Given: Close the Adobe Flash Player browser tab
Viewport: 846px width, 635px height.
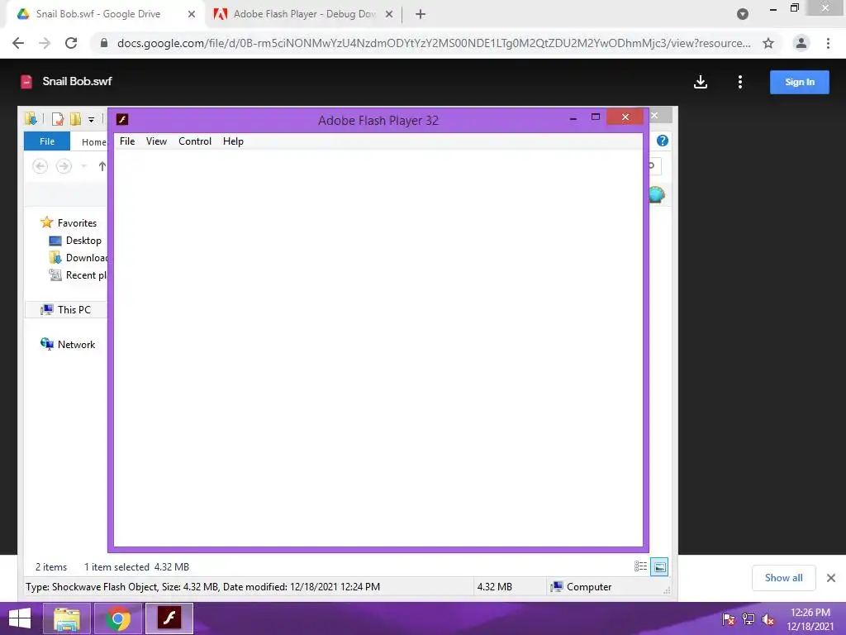Looking at the screenshot, I should pyautogui.click(x=389, y=15).
